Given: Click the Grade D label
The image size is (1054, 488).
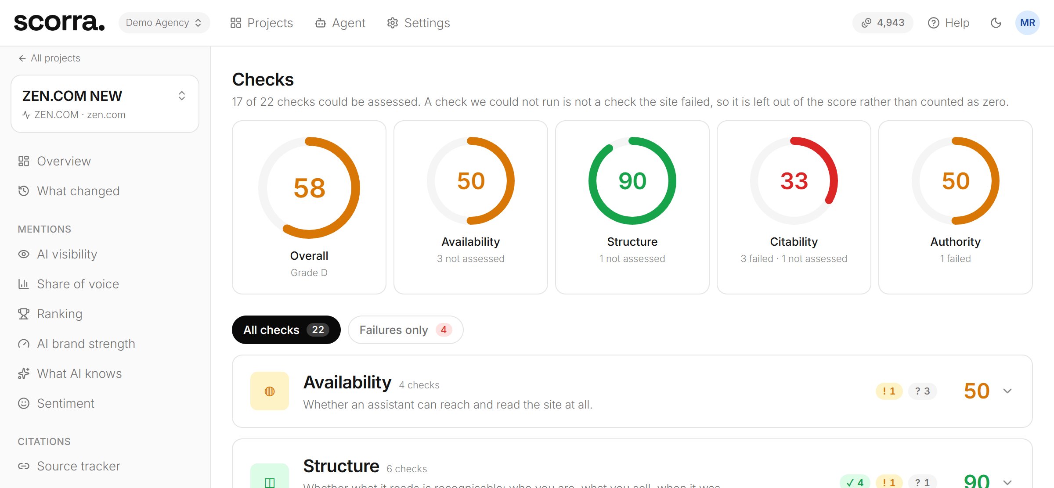Looking at the screenshot, I should point(309,273).
